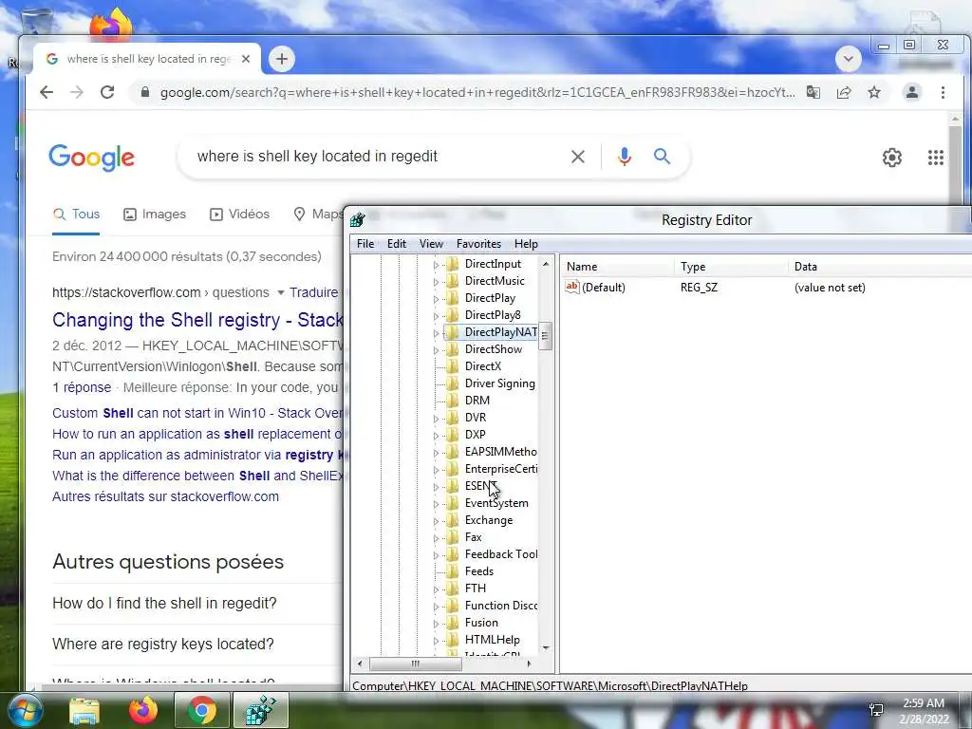
Task: Open the Edit menu in Registry Editor
Action: click(x=397, y=244)
